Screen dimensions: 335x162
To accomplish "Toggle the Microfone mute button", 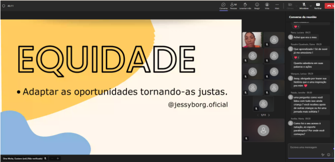I will pos(304,6).
